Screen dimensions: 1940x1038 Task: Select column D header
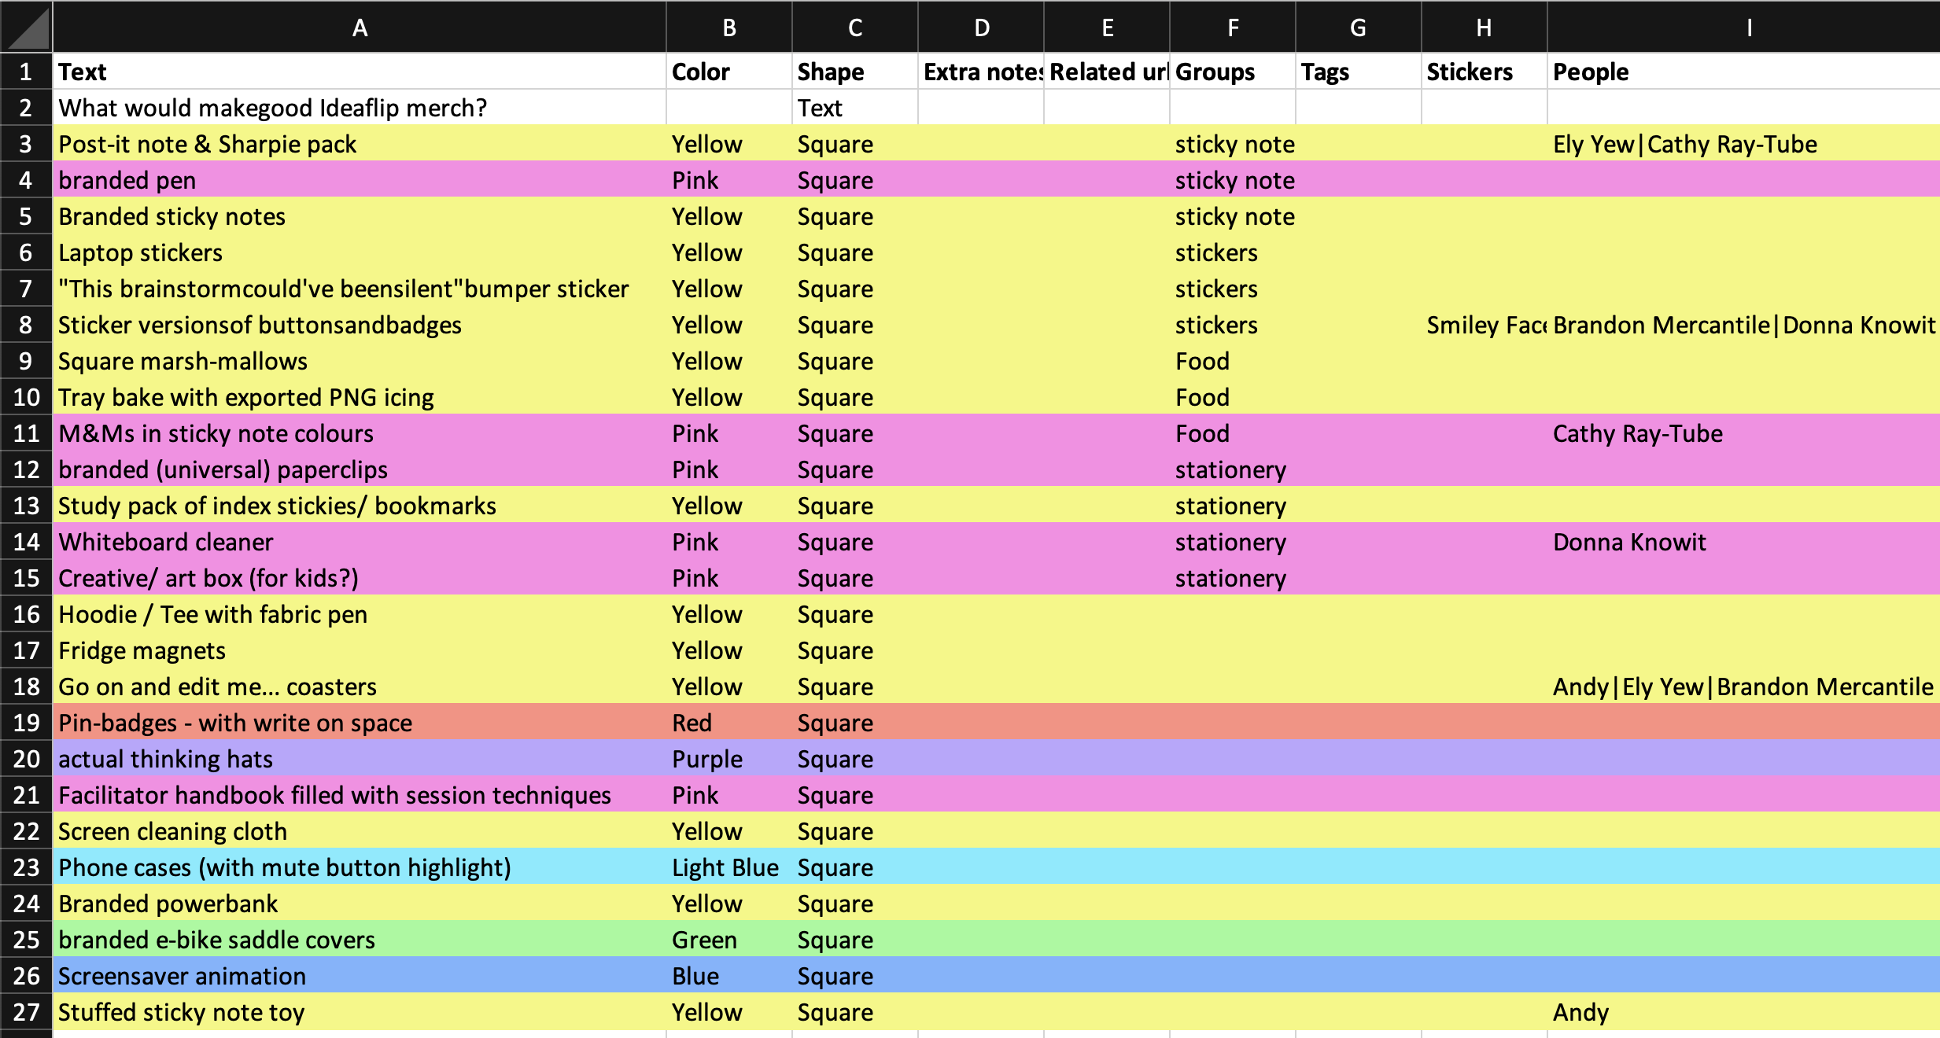coord(981,28)
